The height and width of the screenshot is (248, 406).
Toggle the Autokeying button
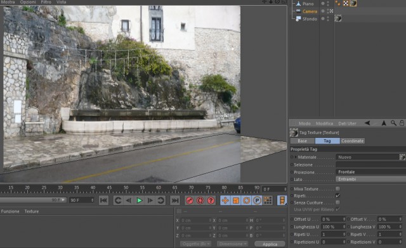click(200, 201)
